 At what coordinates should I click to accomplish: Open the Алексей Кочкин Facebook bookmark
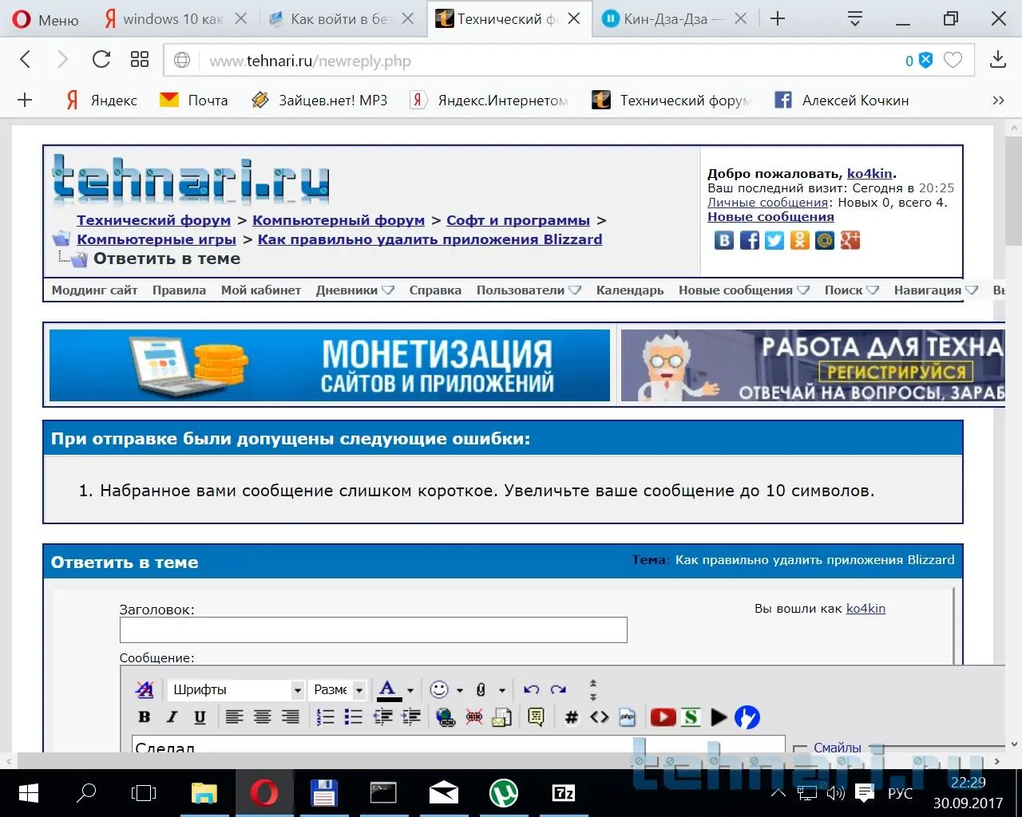click(x=842, y=101)
